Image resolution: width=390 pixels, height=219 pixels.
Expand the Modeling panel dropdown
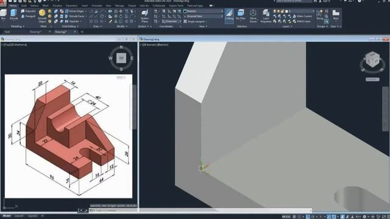(18, 26)
